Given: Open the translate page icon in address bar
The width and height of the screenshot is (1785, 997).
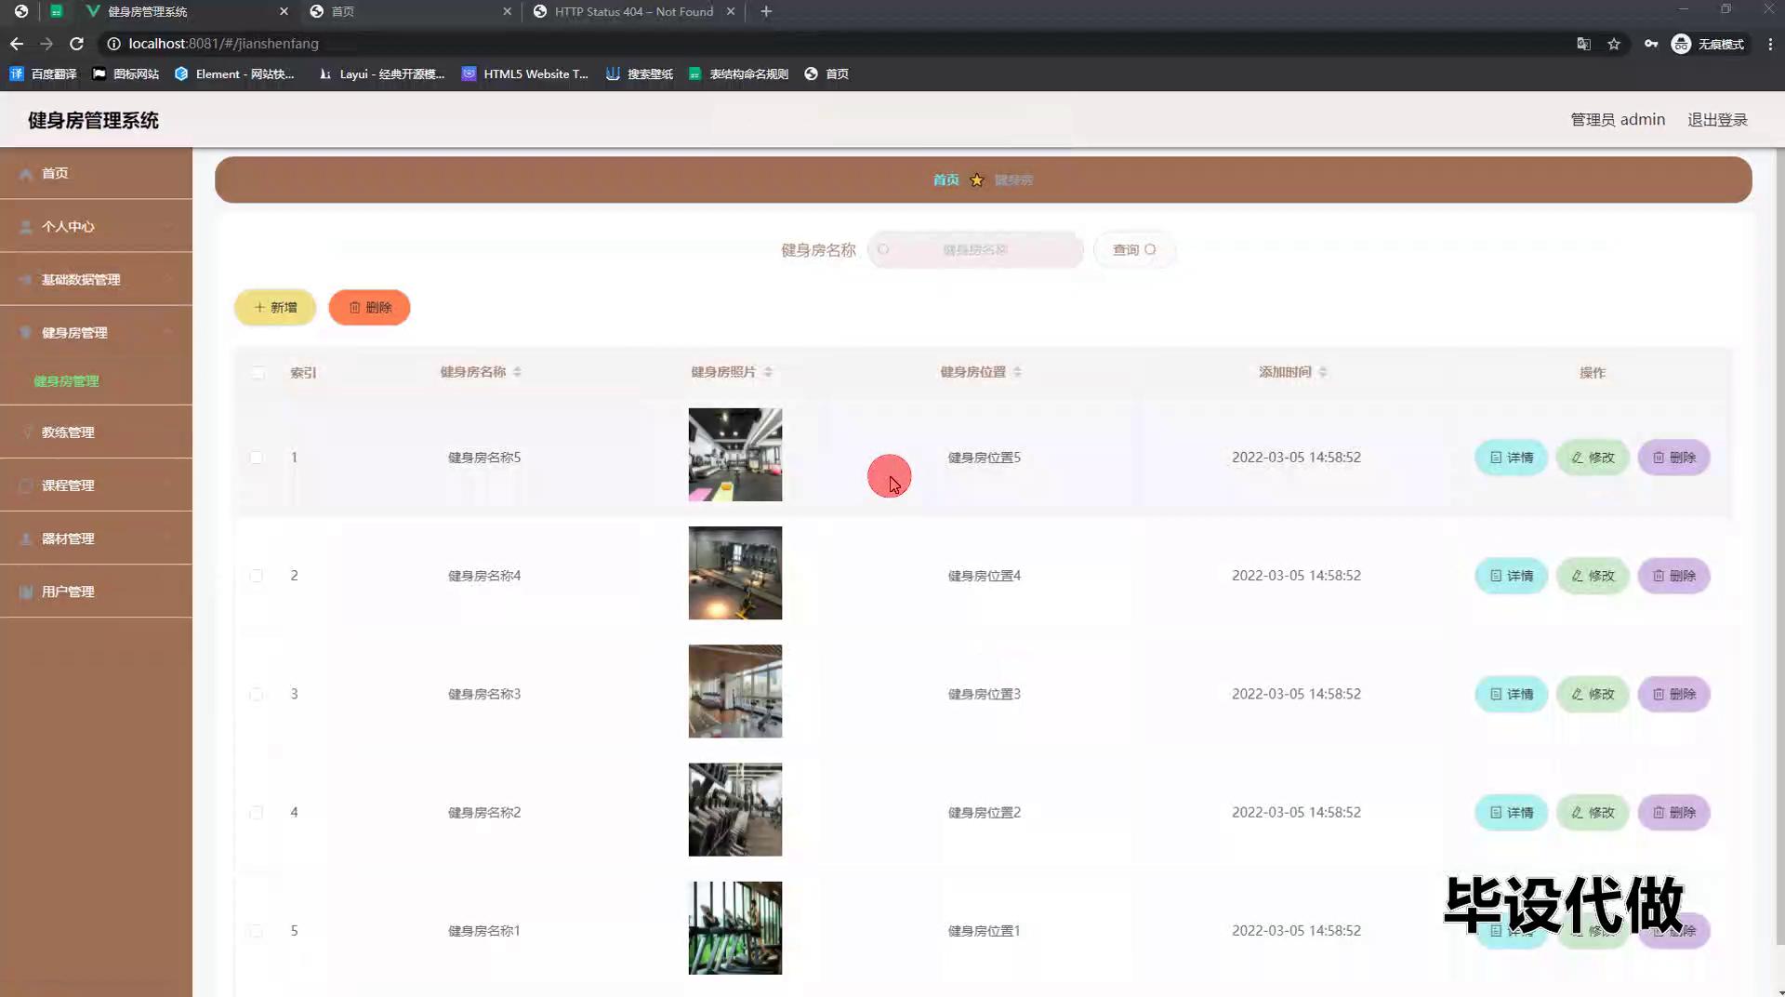Looking at the screenshot, I should click(1583, 44).
